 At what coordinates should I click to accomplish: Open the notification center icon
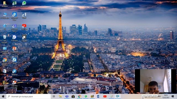pyautogui.click(x=173, y=97)
